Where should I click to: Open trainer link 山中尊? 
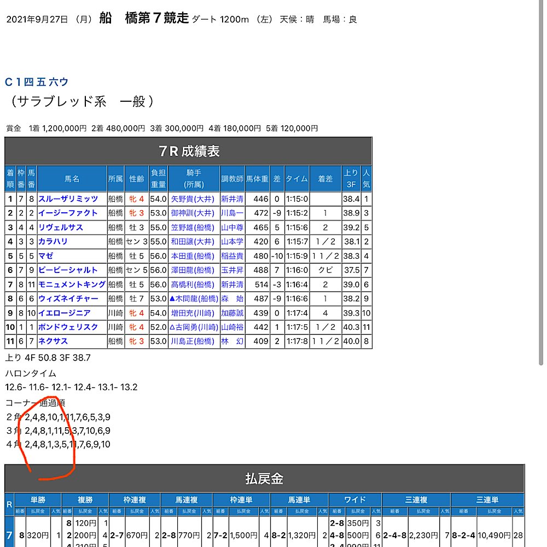click(x=232, y=228)
